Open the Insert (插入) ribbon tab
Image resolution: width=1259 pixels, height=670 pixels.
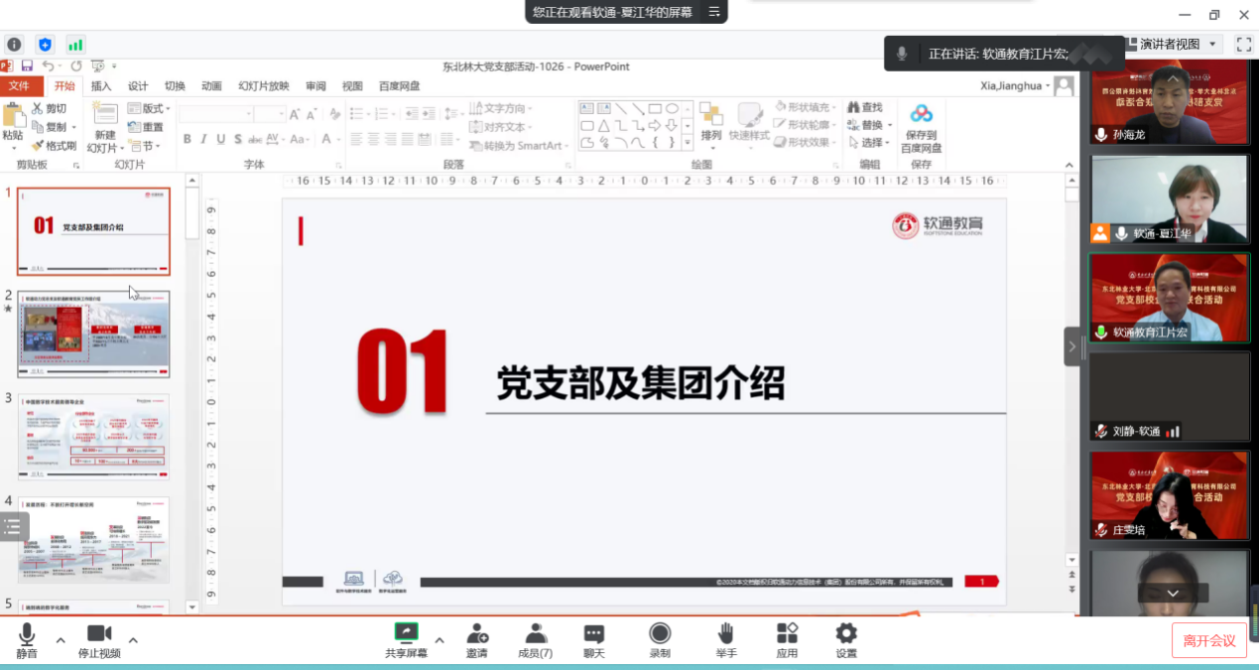[x=101, y=86]
